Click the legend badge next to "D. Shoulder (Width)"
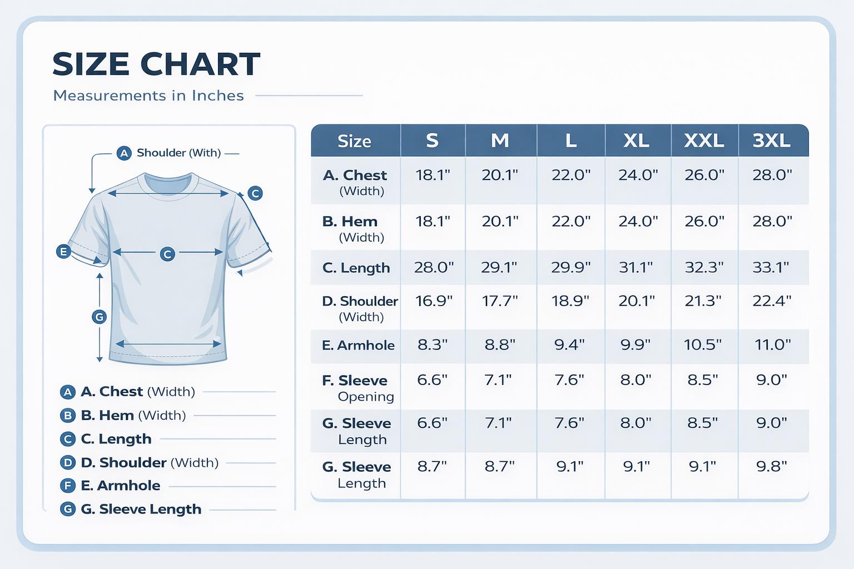The width and height of the screenshot is (854, 569). tap(67, 463)
